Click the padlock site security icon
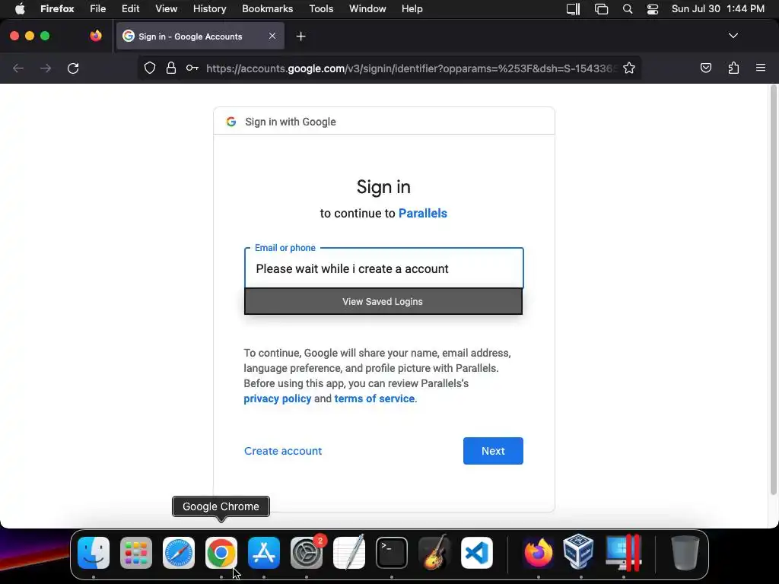The image size is (779, 584). click(x=171, y=68)
